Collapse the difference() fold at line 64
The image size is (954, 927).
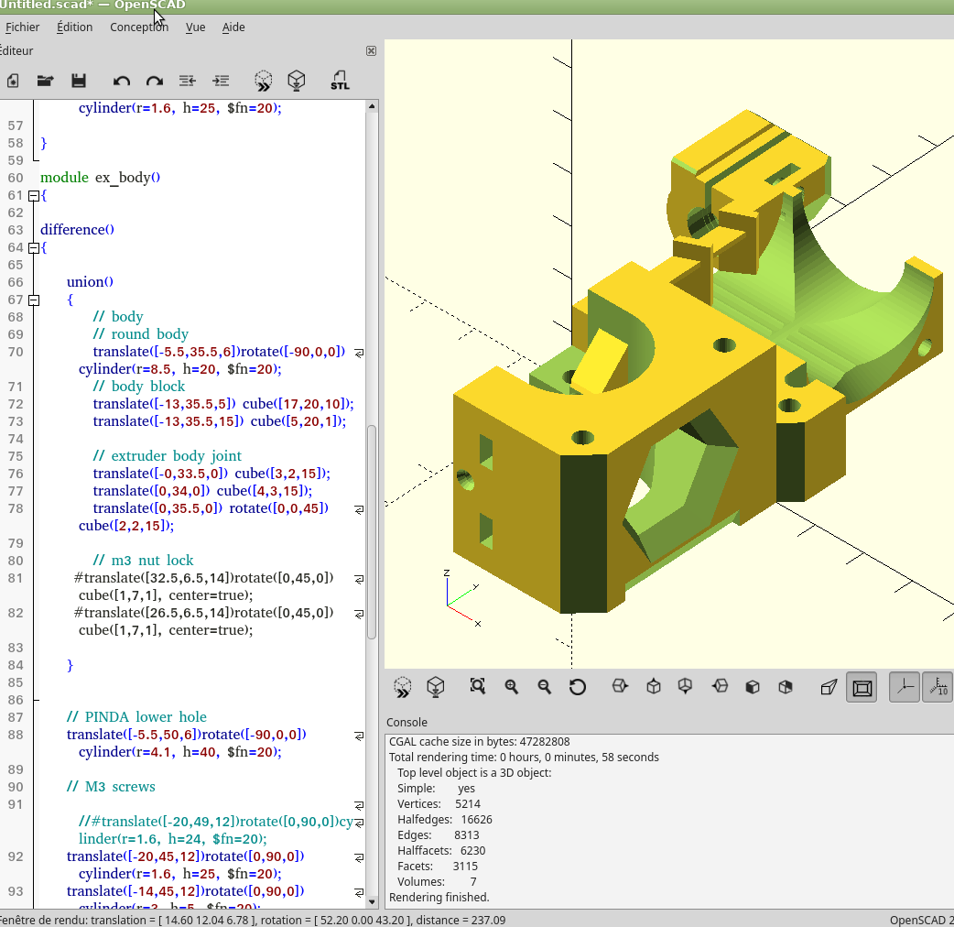pos(34,247)
